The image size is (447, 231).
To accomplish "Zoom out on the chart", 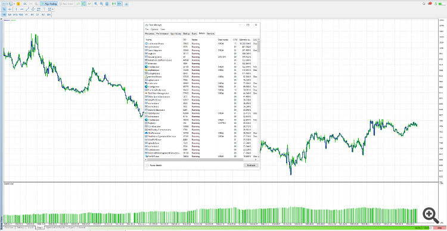I will point(101,4).
